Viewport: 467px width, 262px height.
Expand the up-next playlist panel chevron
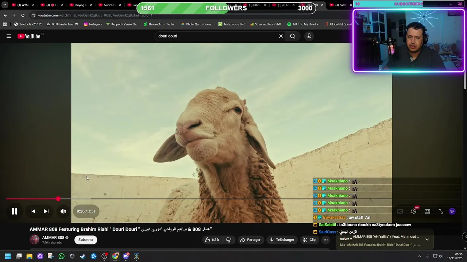(x=427, y=239)
